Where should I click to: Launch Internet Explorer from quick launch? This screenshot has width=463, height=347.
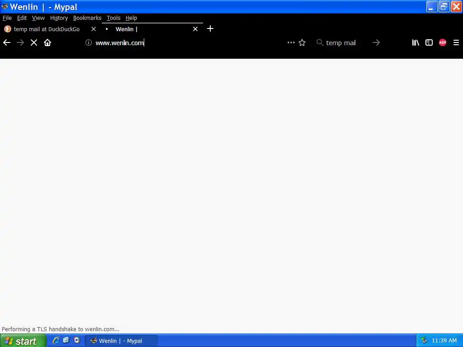coord(56,341)
